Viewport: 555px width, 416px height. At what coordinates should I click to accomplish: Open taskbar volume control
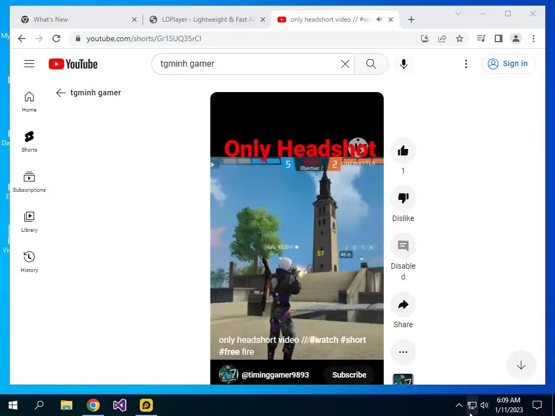pyautogui.click(x=485, y=405)
